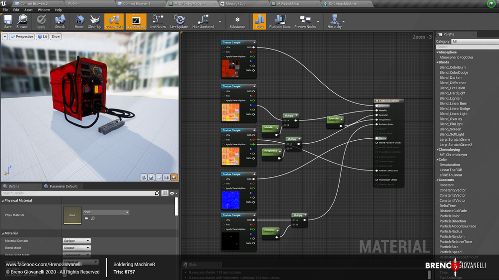Select plane preview mesh icon

point(159,177)
